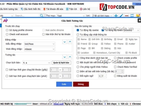The height and width of the screenshot is (106, 141).
Task: Click Đăng xuất link in status bar
Action: coord(59,104)
